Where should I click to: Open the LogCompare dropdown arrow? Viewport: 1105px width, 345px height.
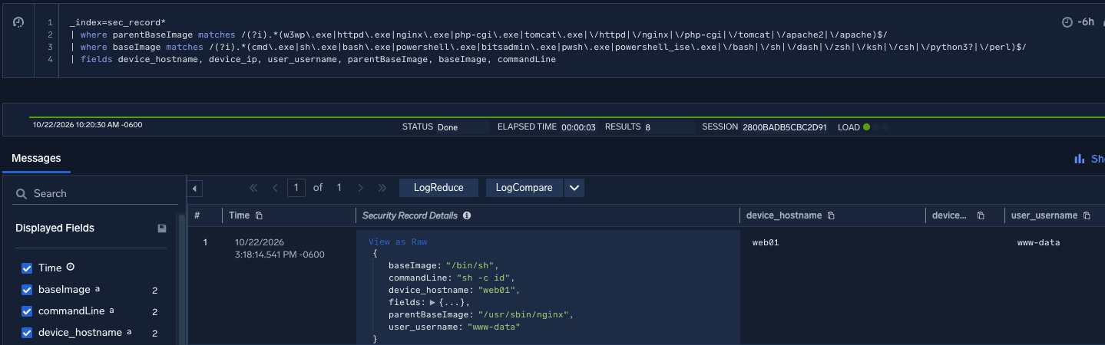click(x=574, y=188)
